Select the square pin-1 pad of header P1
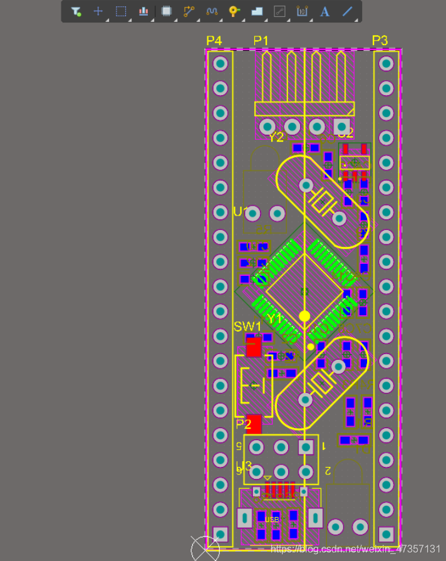446x561 pixels. pos(341,126)
